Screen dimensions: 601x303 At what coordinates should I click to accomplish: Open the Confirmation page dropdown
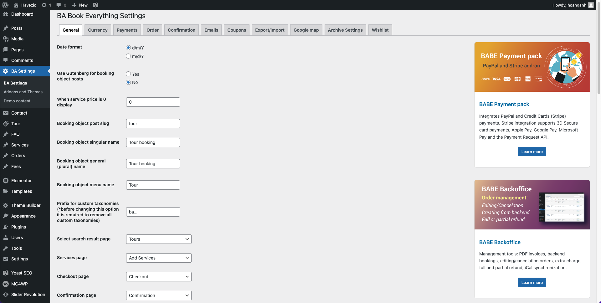click(159, 295)
